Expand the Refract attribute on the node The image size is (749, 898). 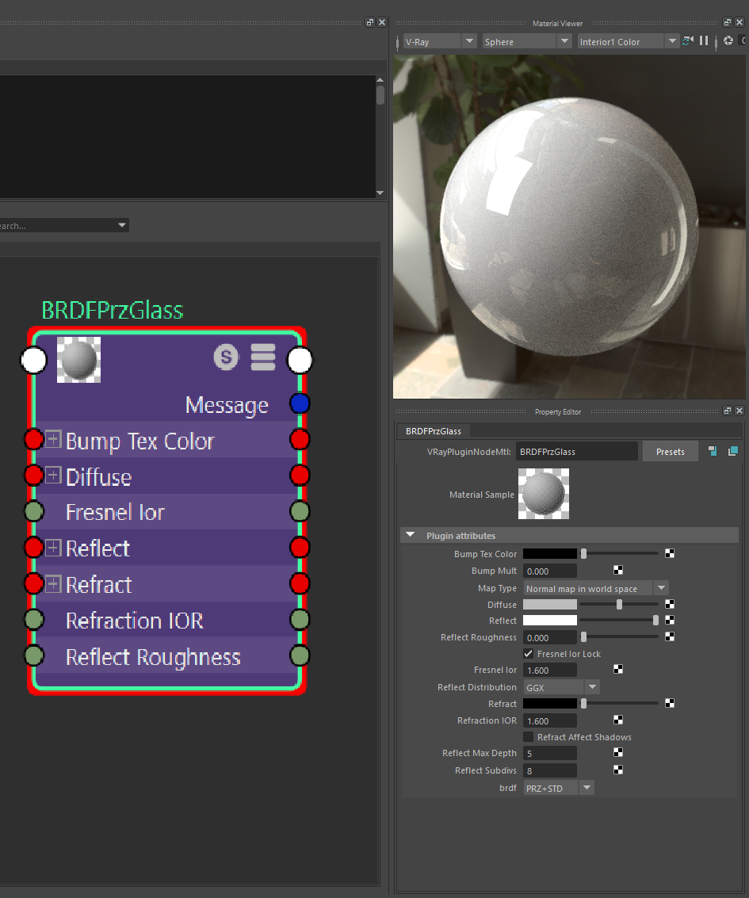pos(52,583)
